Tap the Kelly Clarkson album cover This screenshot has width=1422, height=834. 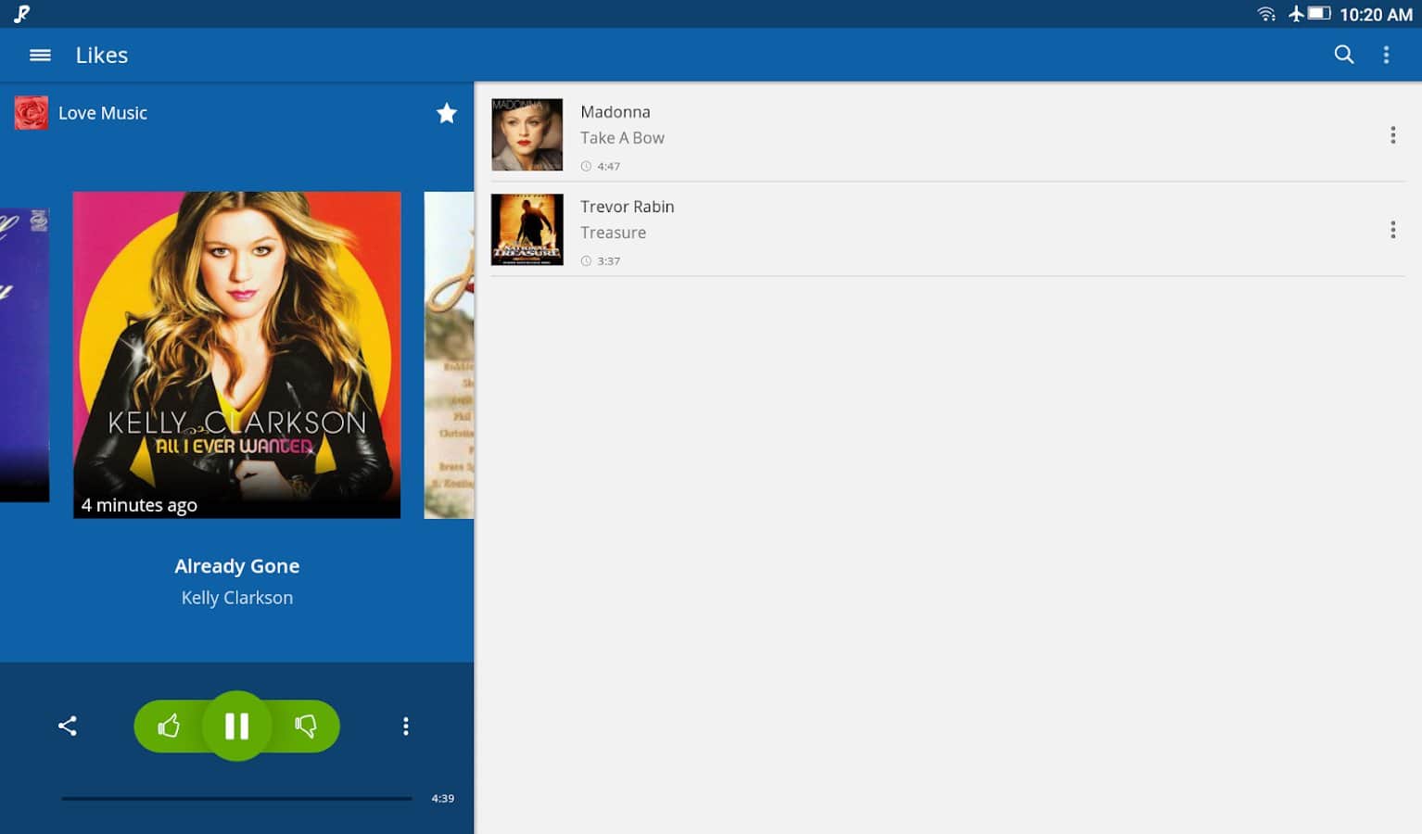tap(236, 354)
